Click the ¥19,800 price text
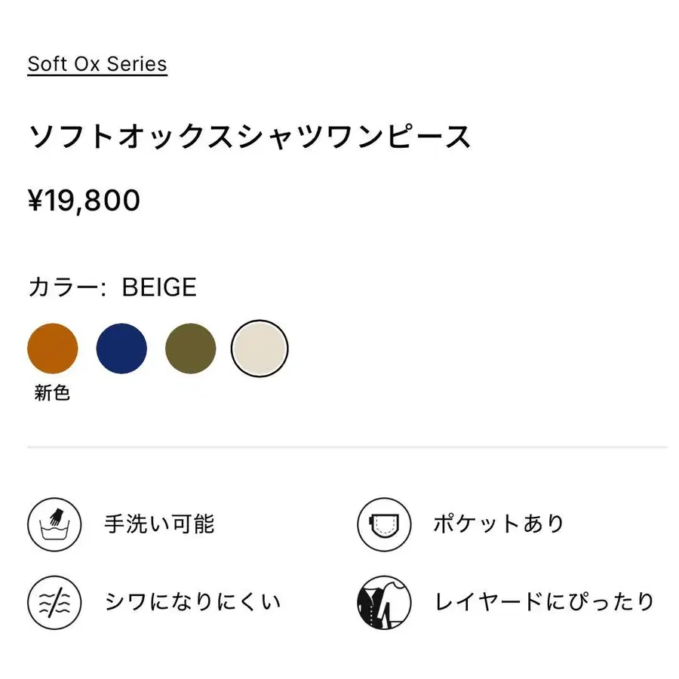The height and width of the screenshot is (679, 679). tap(84, 201)
